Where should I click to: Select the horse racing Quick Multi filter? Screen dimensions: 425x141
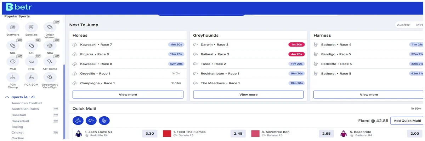click(78, 121)
